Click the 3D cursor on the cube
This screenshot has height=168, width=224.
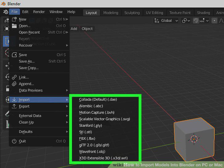(x=194, y=139)
